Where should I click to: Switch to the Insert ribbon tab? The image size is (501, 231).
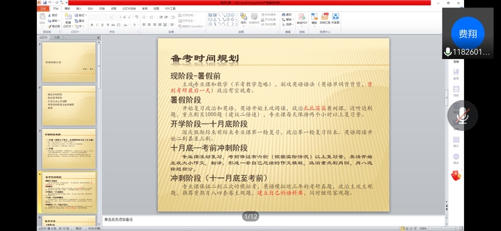pyautogui.click(x=78, y=9)
